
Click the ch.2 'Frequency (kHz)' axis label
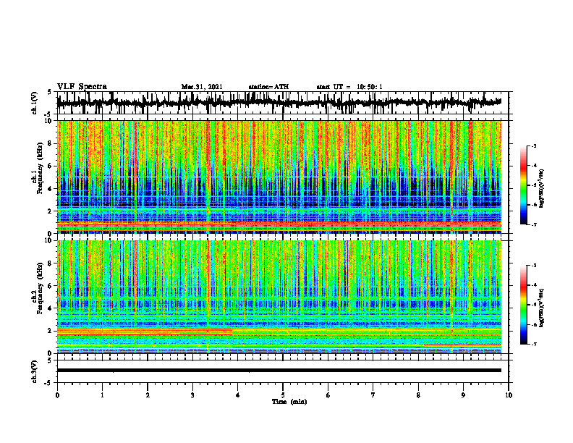[x=41, y=288]
